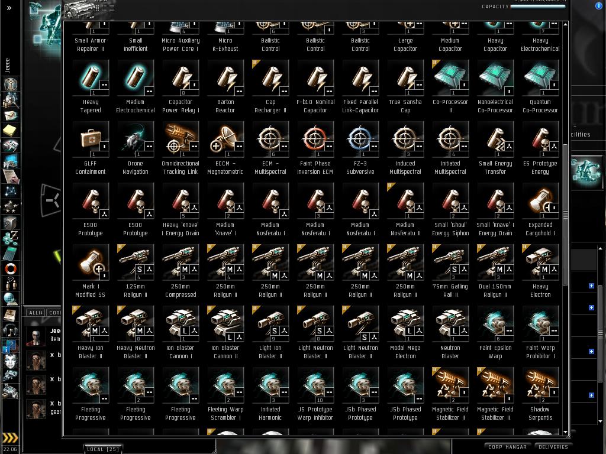
Task: Click right panel scroll down arrow
Action: tap(600, 421)
